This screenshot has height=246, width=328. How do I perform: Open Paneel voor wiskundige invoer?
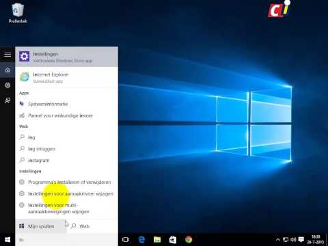(66, 115)
